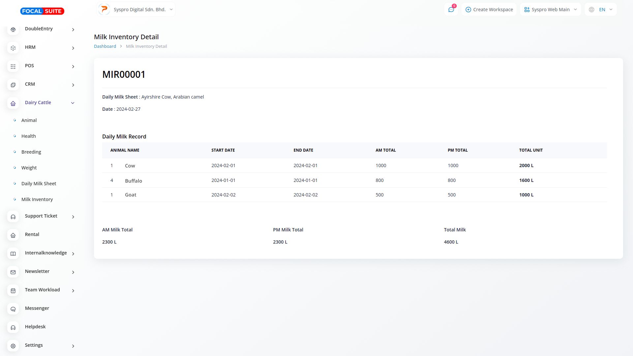Click the Dairy Cattle home icon
Screen dimensions: 633x356
[x=13, y=103]
